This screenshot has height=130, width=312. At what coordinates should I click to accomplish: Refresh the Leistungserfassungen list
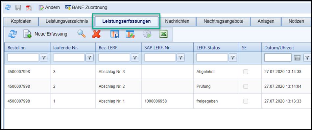pos(12,34)
